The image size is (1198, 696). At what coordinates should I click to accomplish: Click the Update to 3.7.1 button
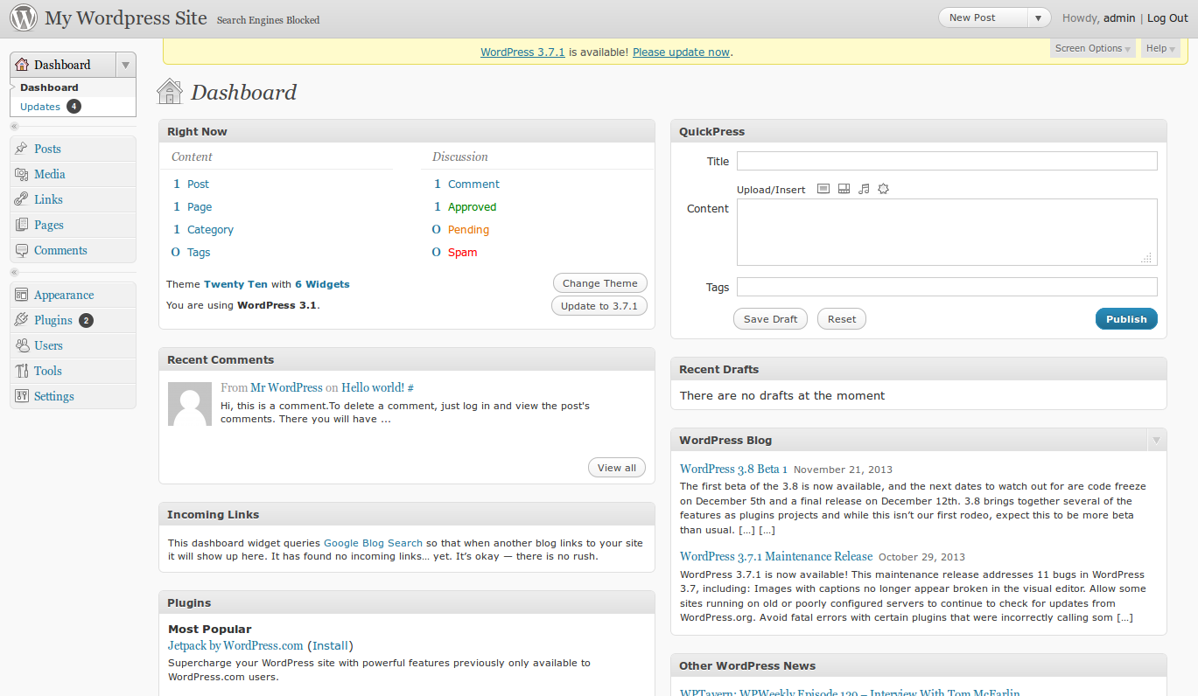[599, 306]
